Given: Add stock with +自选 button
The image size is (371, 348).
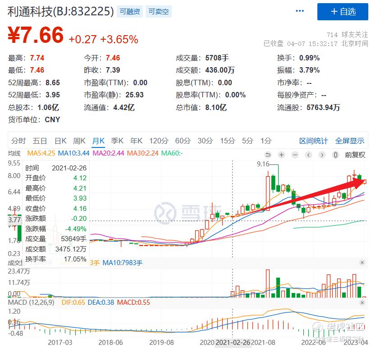Looking at the screenshot, I should point(343,12).
